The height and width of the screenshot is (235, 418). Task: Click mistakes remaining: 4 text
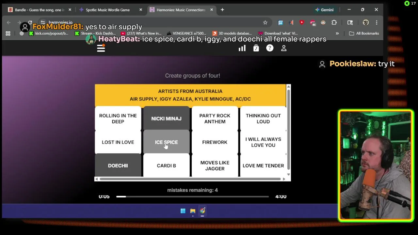[x=192, y=190]
